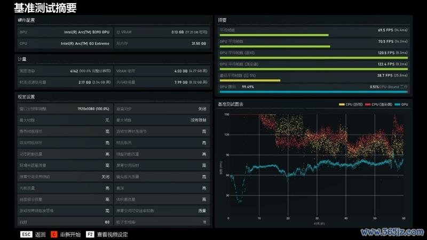This screenshot has height=240, width=427.
Task: Click the F2 key badge
Action: (x=90, y=234)
